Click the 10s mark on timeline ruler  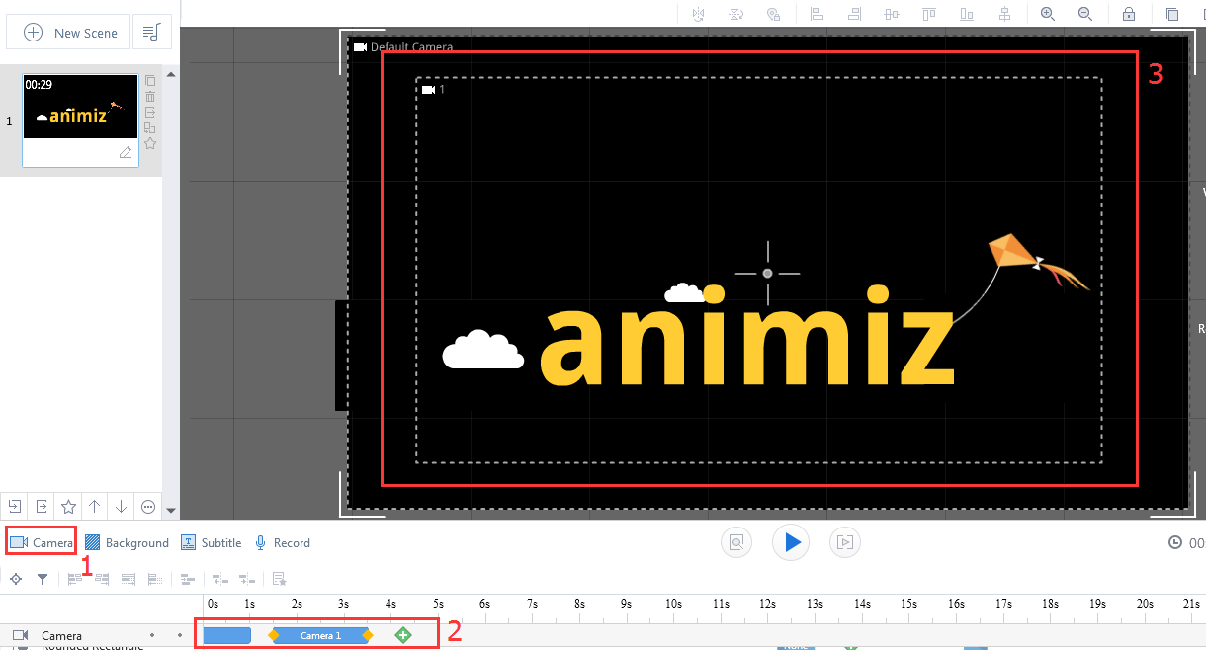tap(673, 603)
